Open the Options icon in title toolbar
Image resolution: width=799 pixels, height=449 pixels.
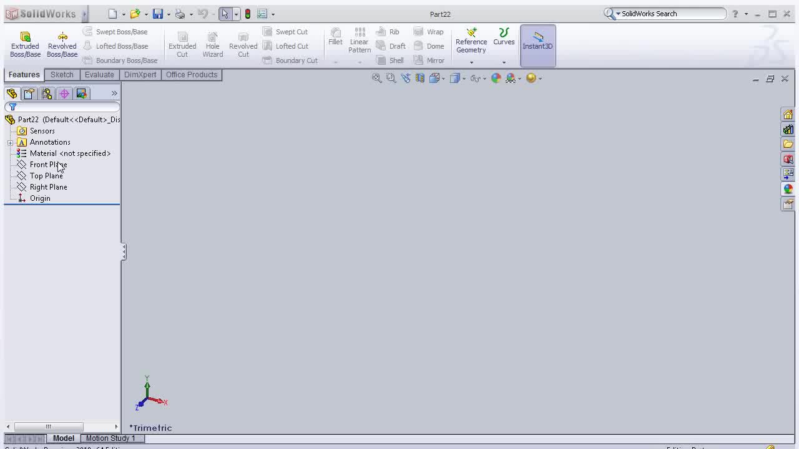coord(262,14)
